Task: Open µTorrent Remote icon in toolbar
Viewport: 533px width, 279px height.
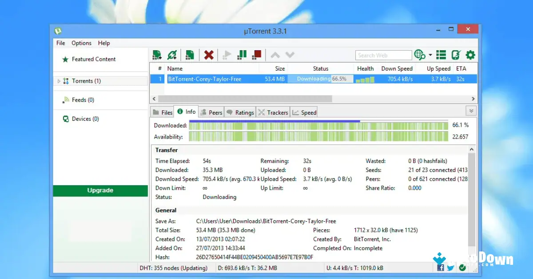Action: click(455, 55)
